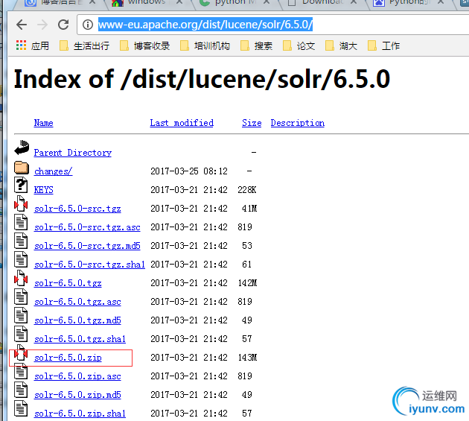The width and height of the screenshot is (469, 421).
Task: Open the changes/ folder link
Action: tap(53, 171)
